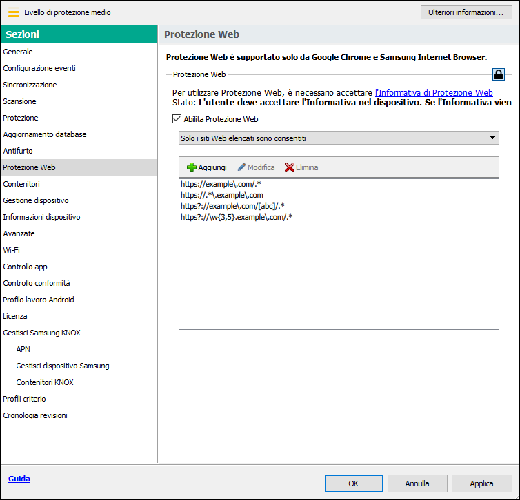Select the APN subsection
The height and width of the screenshot is (500, 520).
click(x=23, y=349)
